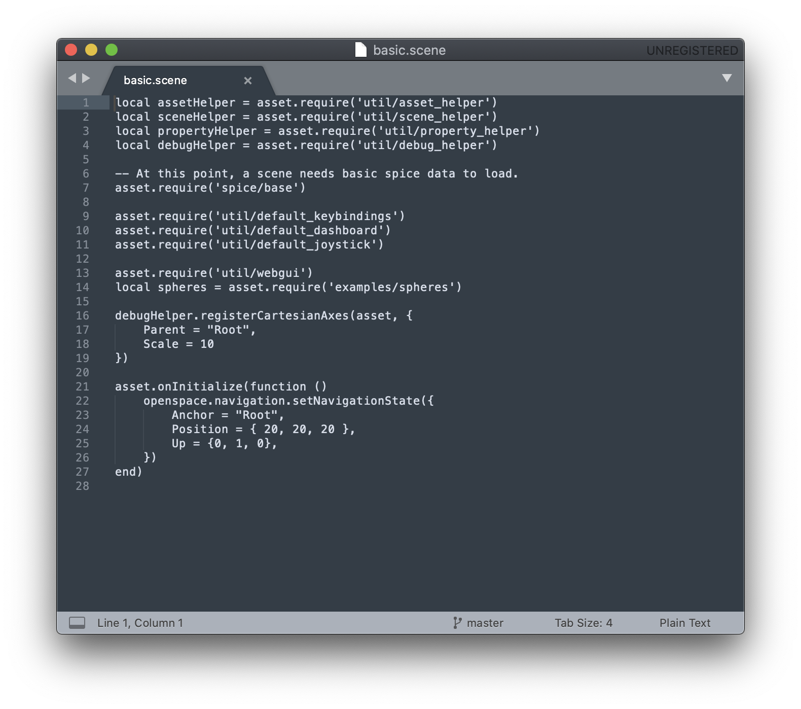The height and width of the screenshot is (709, 801).
Task: Click the 'util/default_keybindings' require line
Action: (260, 216)
